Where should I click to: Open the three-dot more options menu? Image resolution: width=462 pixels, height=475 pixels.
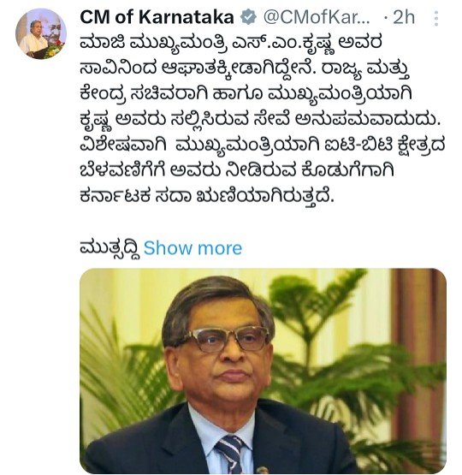(x=436, y=19)
